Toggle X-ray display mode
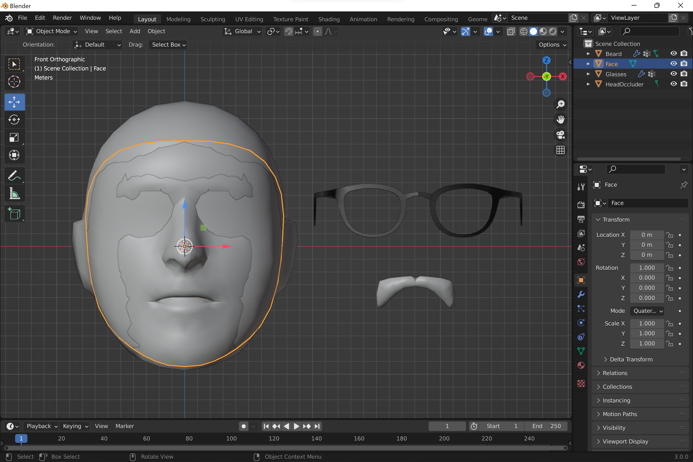This screenshot has width=693, height=462. [x=511, y=31]
